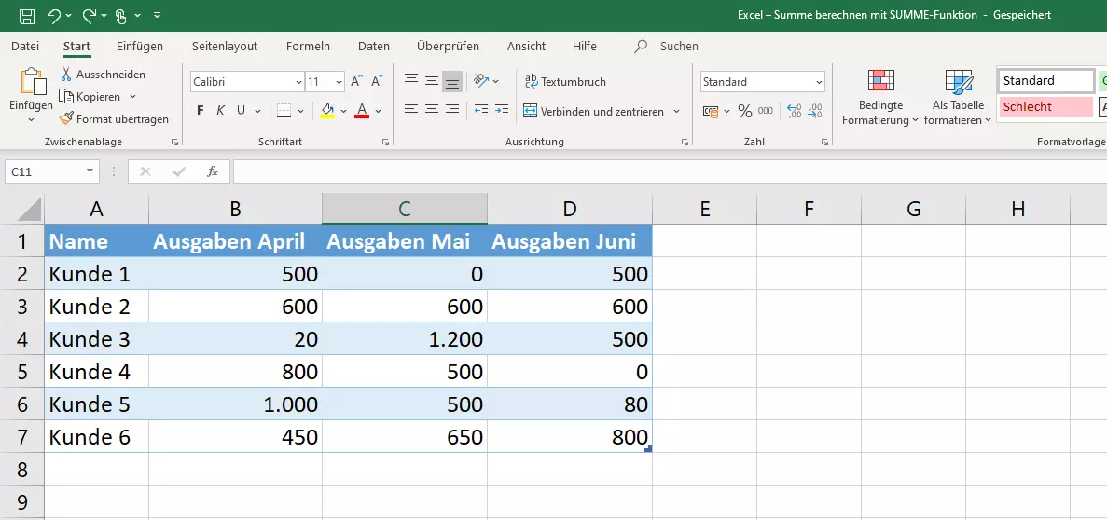This screenshot has height=520, width=1107.
Task: Align text to top
Action: pos(411,81)
